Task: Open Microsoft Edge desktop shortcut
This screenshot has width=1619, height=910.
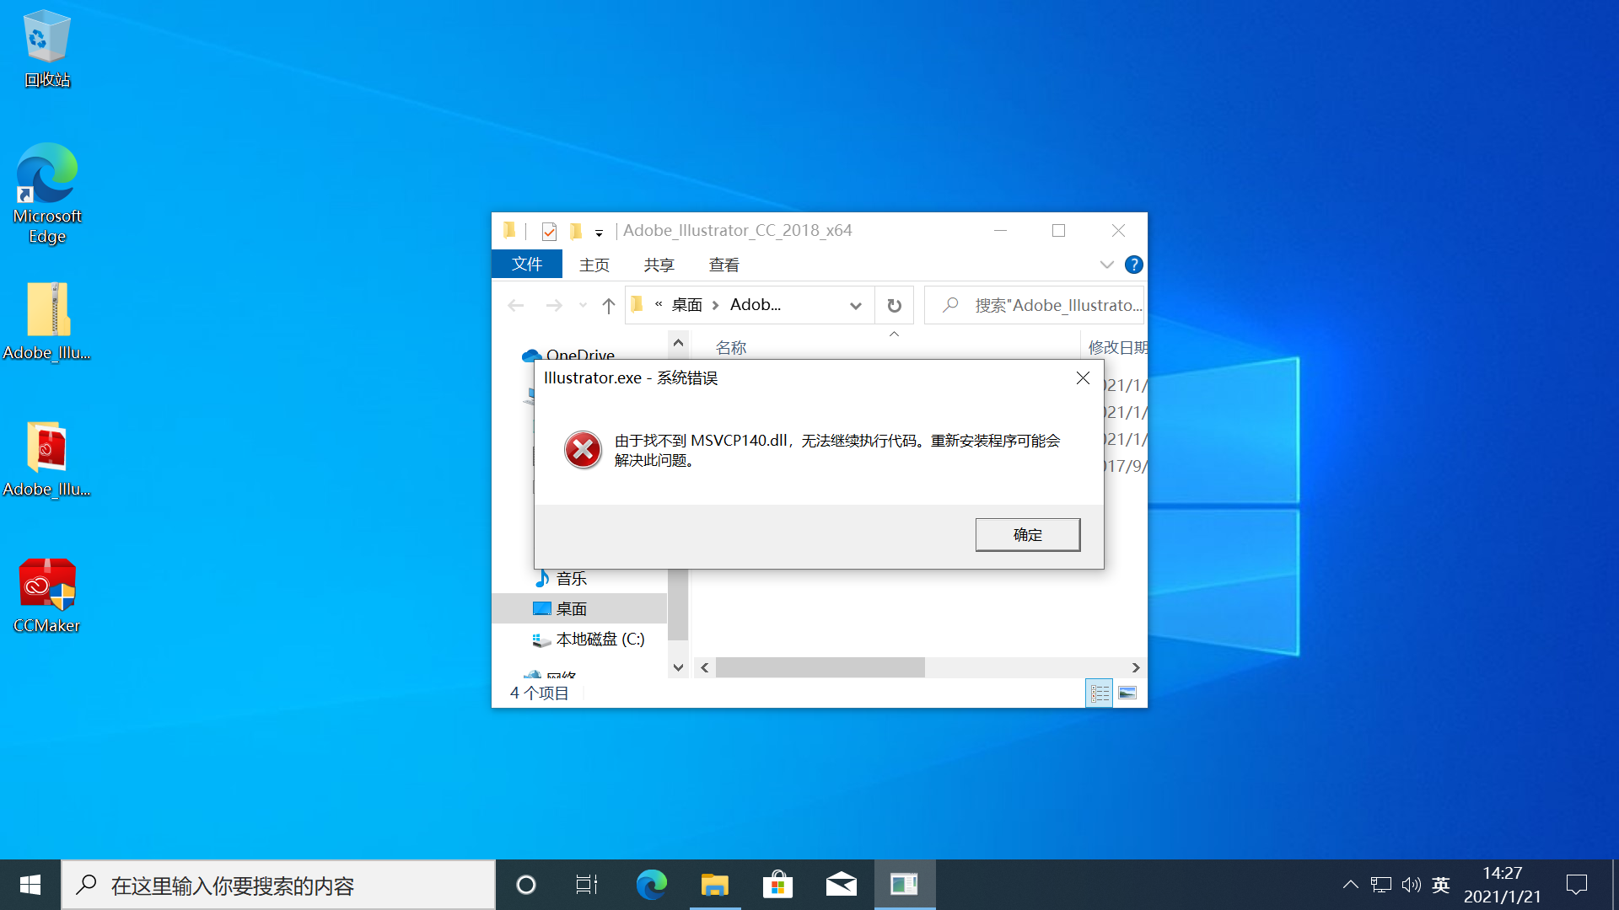Action: click(47, 194)
